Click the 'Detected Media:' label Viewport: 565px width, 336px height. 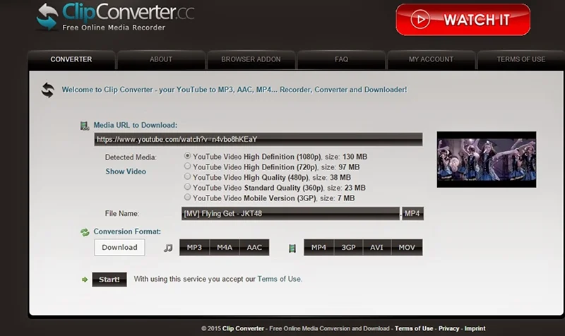(131, 157)
